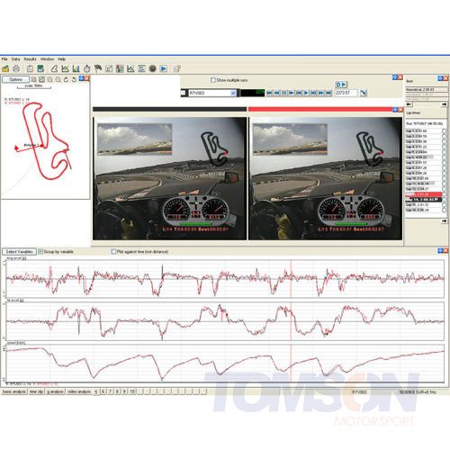Open the bar chart toolbar icon

[x=76, y=68]
